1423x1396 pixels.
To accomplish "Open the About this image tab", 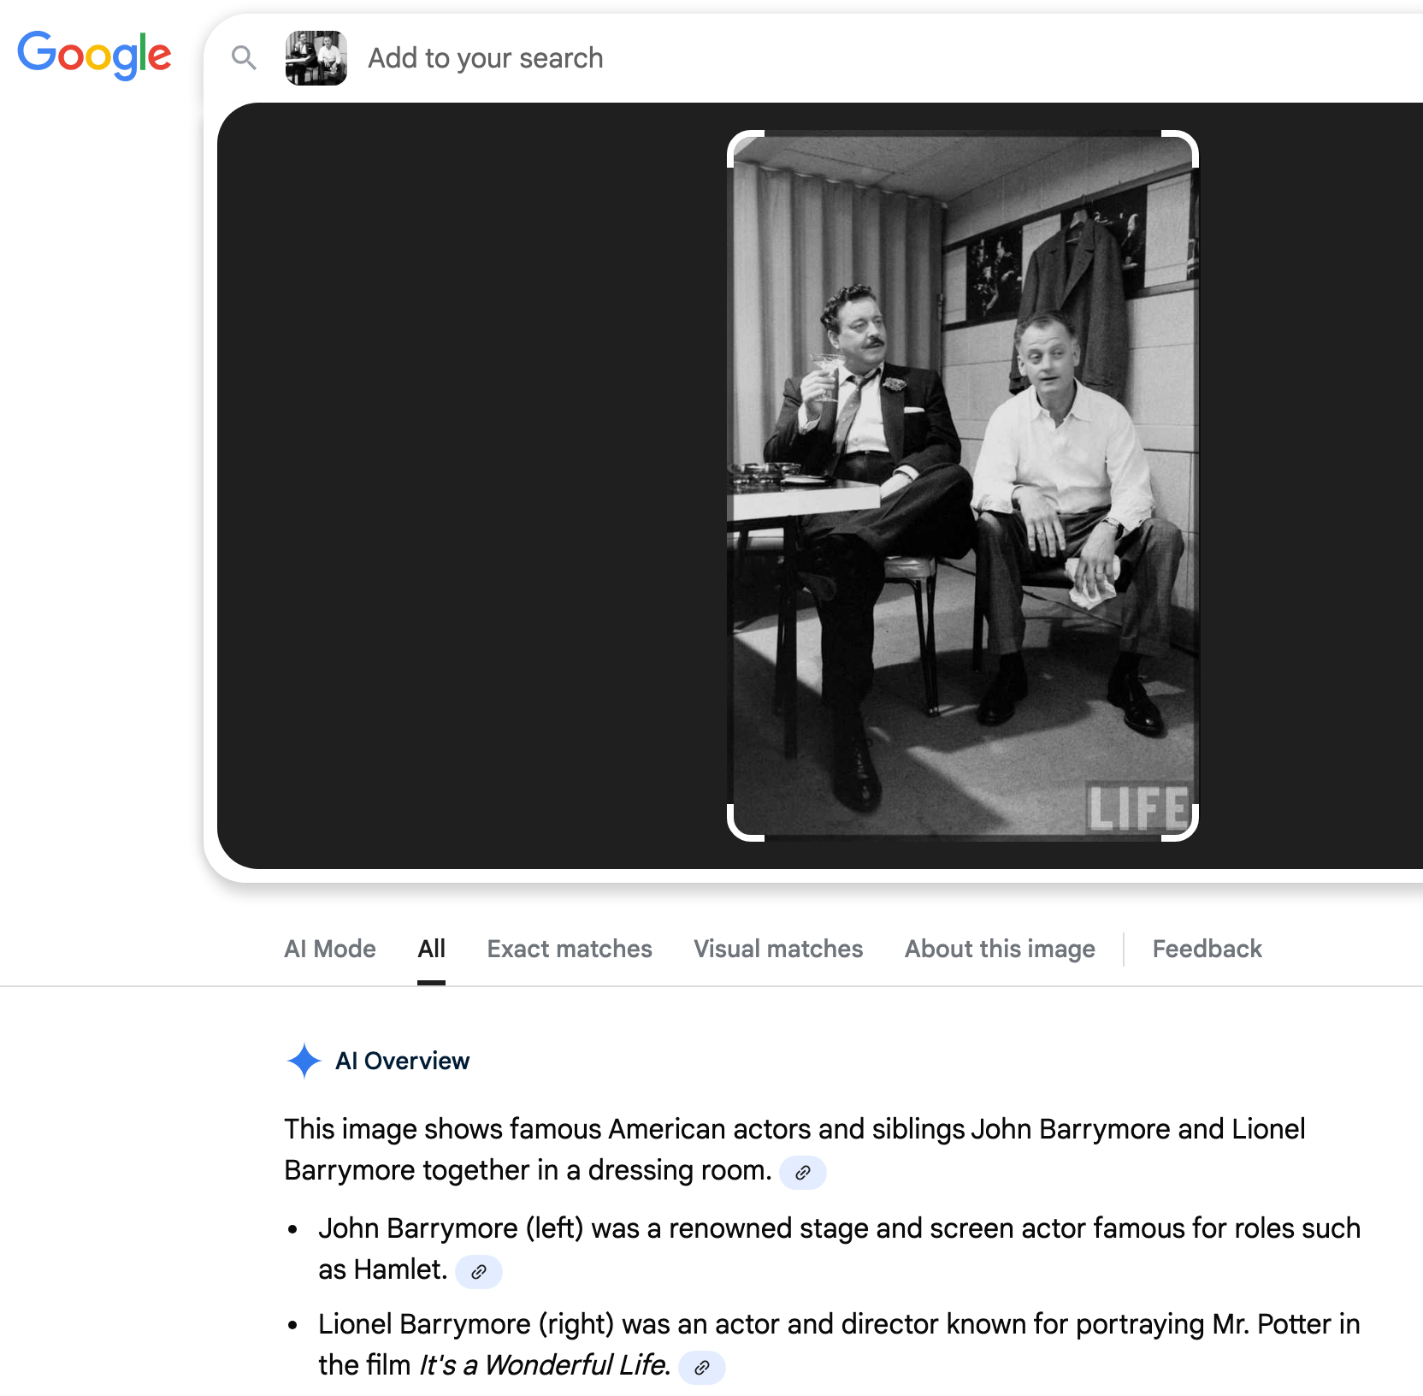I will click(1000, 949).
